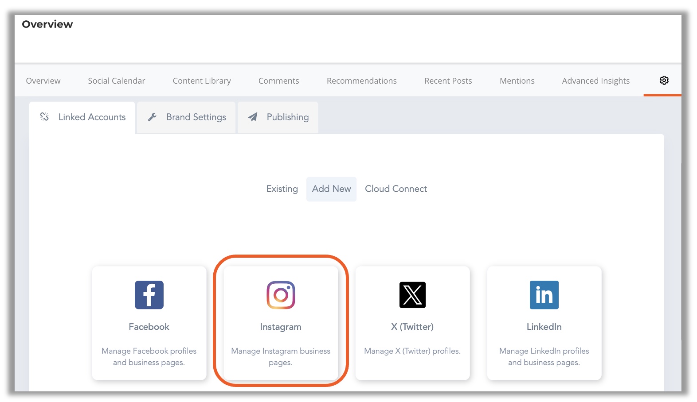The image size is (697, 402).
Task: Click the LinkedIn logo icon
Action: [544, 295]
